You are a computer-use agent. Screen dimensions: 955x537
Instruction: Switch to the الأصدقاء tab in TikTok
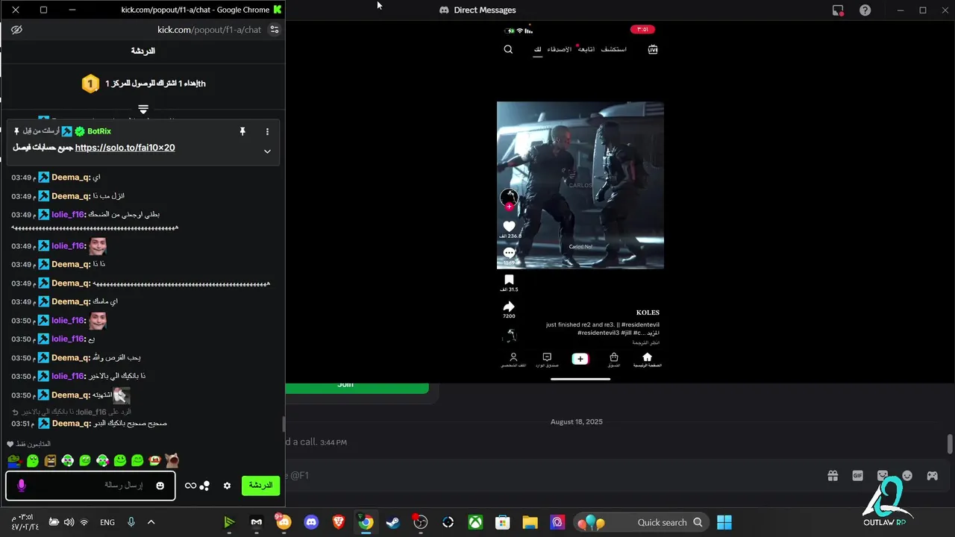(559, 49)
